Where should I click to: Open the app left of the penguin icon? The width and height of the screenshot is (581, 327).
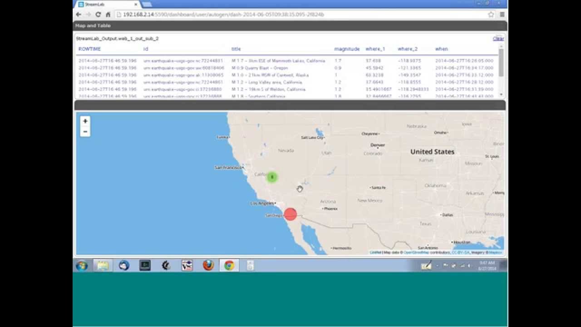(x=145, y=266)
